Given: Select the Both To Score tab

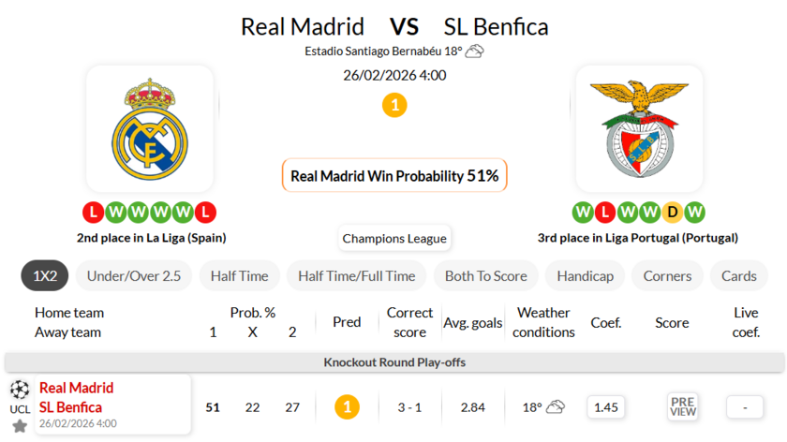Looking at the screenshot, I should click(485, 276).
